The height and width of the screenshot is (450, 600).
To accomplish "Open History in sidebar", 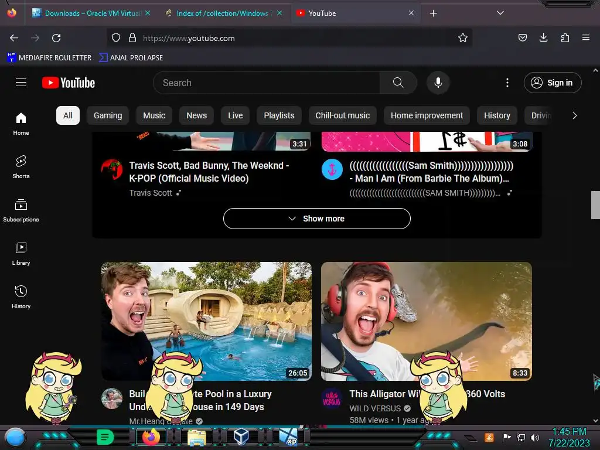I will coord(21,297).
